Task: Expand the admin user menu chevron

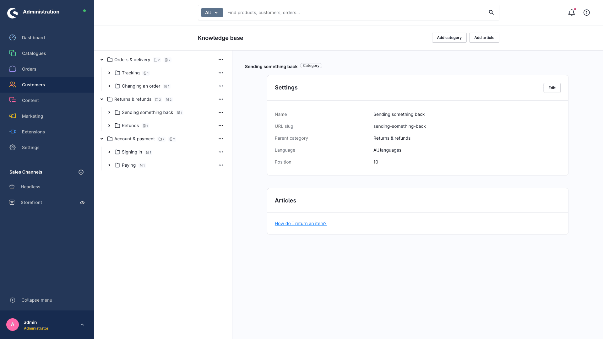Action: [82, 325]
